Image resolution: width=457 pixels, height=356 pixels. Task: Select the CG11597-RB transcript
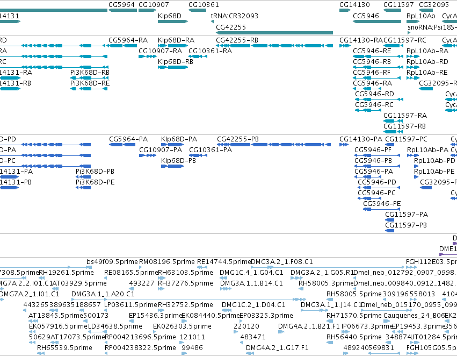tap(393, 132)
